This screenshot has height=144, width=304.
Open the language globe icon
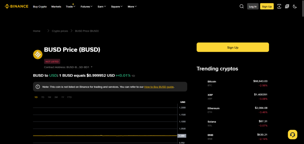click(287, 7)
